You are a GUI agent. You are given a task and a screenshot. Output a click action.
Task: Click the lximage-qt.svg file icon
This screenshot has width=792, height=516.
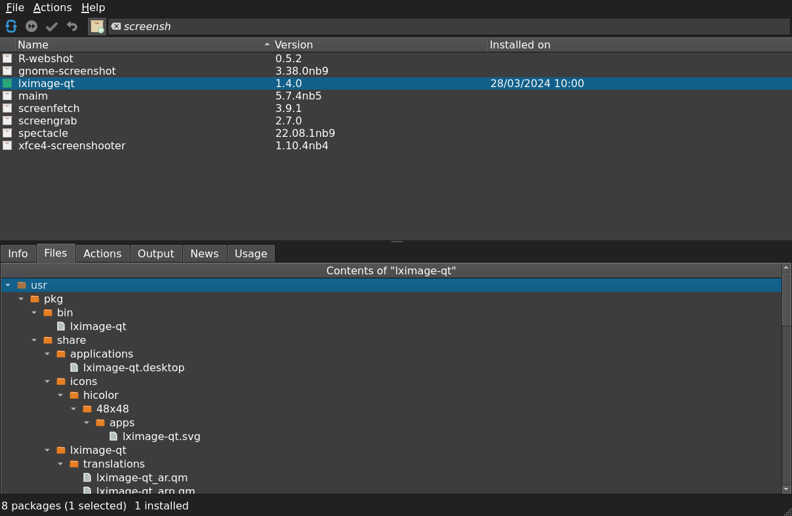click(x=113, y=436)
